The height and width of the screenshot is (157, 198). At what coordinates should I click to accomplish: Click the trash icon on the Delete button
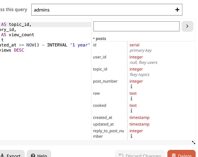tap(174, 156)
